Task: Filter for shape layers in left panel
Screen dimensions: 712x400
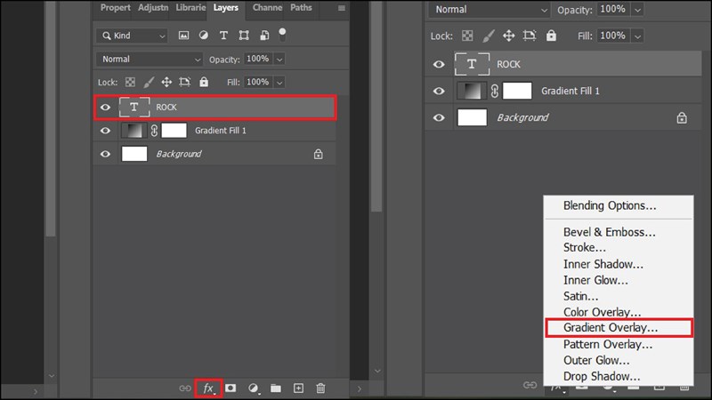Action: (x=244, y=36)
